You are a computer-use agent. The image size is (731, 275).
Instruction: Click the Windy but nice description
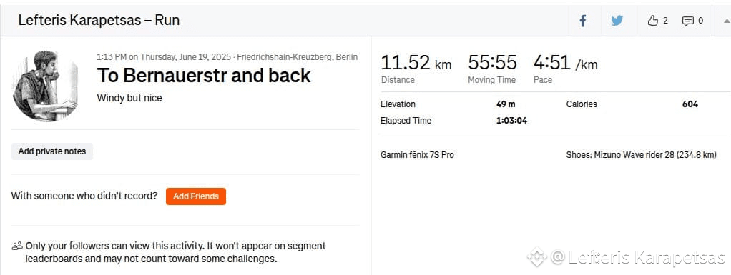coord(129,98)
